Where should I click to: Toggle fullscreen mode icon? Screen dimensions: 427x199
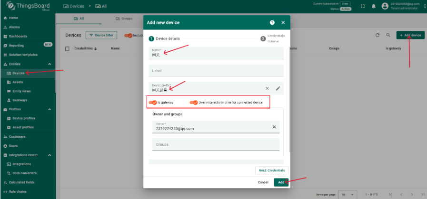coord(363,6)
